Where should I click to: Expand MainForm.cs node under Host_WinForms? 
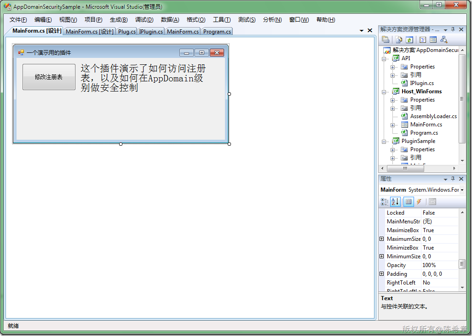392,125
